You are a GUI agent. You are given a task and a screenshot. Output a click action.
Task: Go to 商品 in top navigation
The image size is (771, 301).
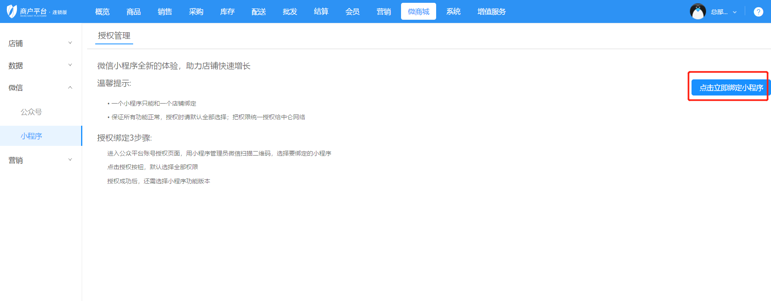point(134,12)
